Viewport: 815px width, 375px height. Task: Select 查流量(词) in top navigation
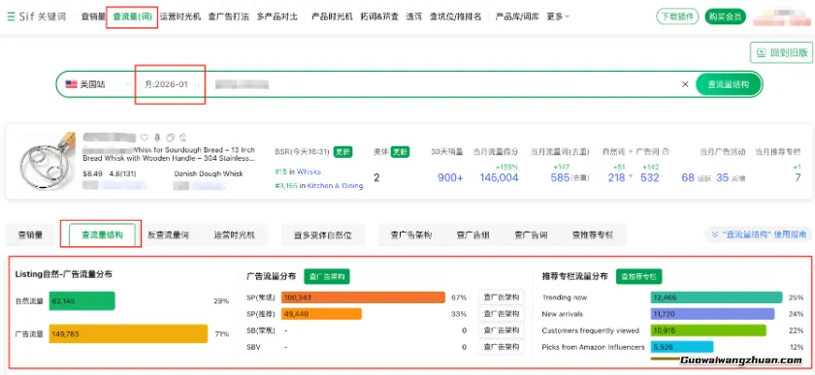[x=132, y=16]
